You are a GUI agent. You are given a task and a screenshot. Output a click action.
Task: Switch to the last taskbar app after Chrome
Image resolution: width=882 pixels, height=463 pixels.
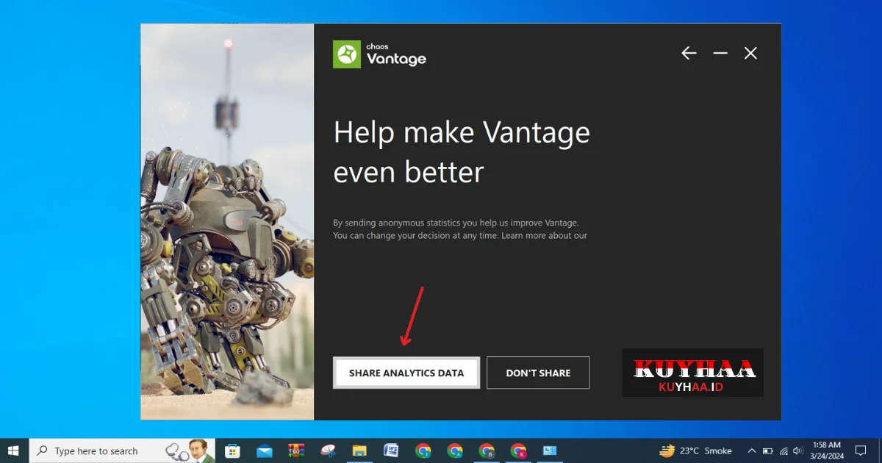point(550,451)
